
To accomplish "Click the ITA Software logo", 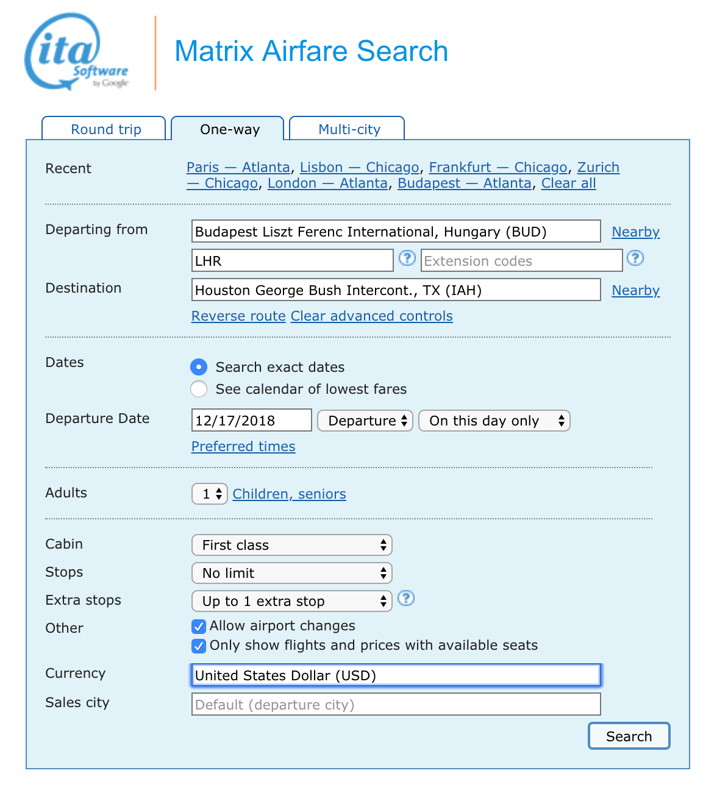I will 76,52.
